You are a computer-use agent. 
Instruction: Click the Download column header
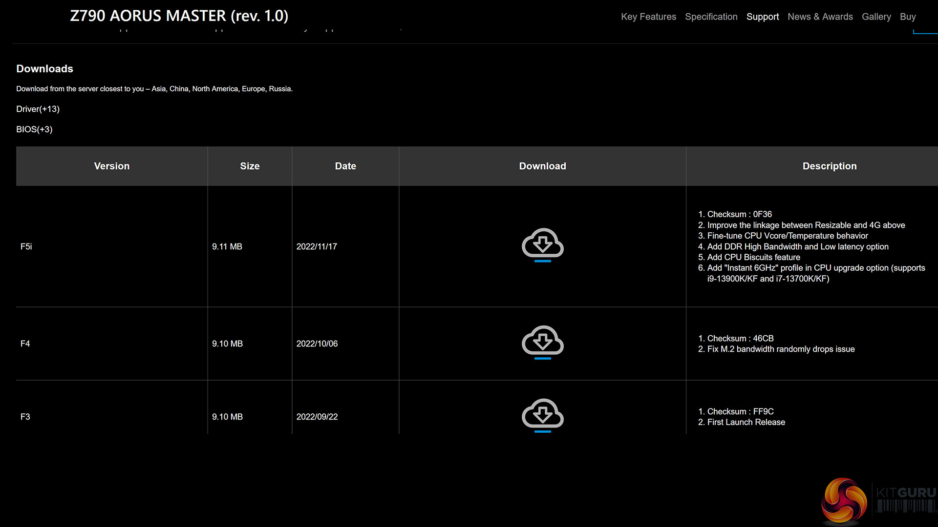pos(542,166)
